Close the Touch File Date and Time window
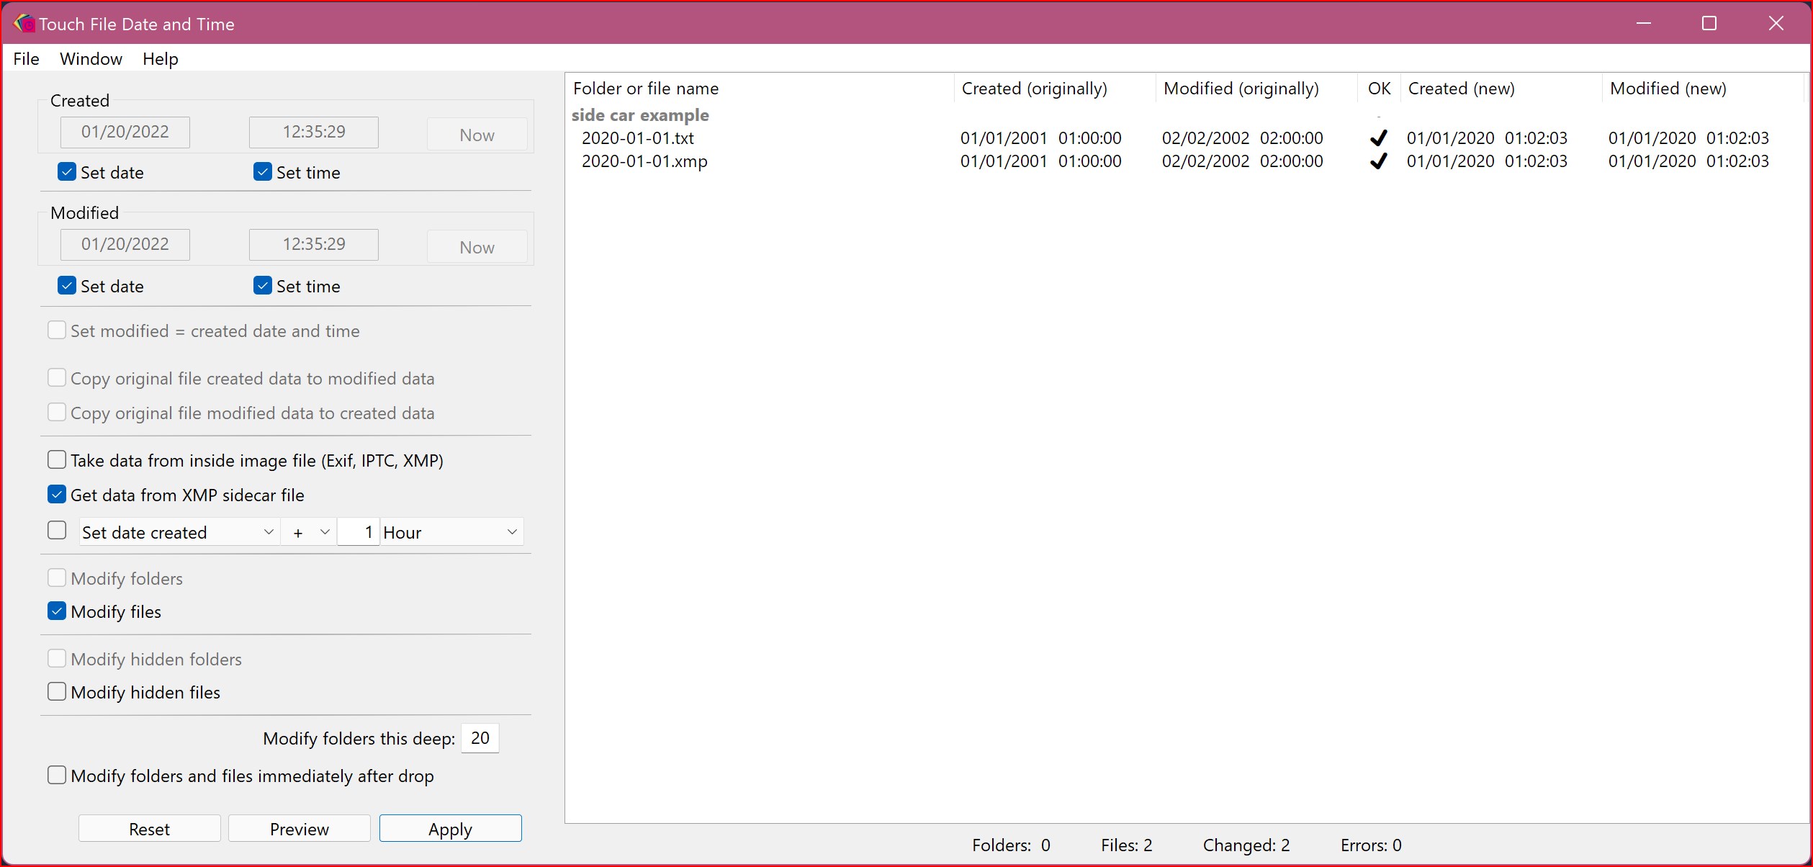This screenshot has height=867, width=1813. click(x=1776, y=23)
